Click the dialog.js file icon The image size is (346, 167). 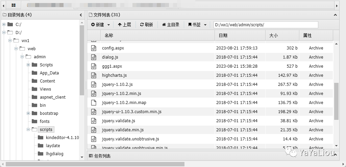(94, 57)
